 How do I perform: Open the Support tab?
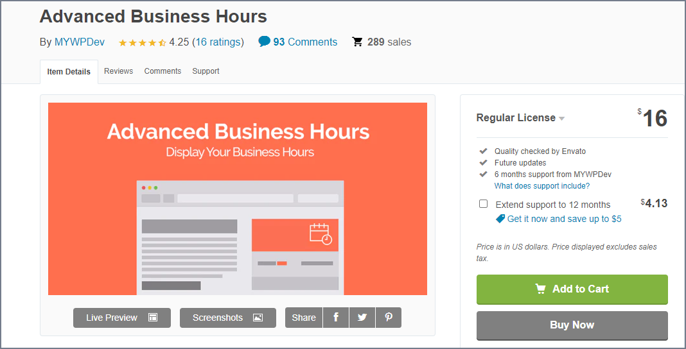[x=206, y=71]
